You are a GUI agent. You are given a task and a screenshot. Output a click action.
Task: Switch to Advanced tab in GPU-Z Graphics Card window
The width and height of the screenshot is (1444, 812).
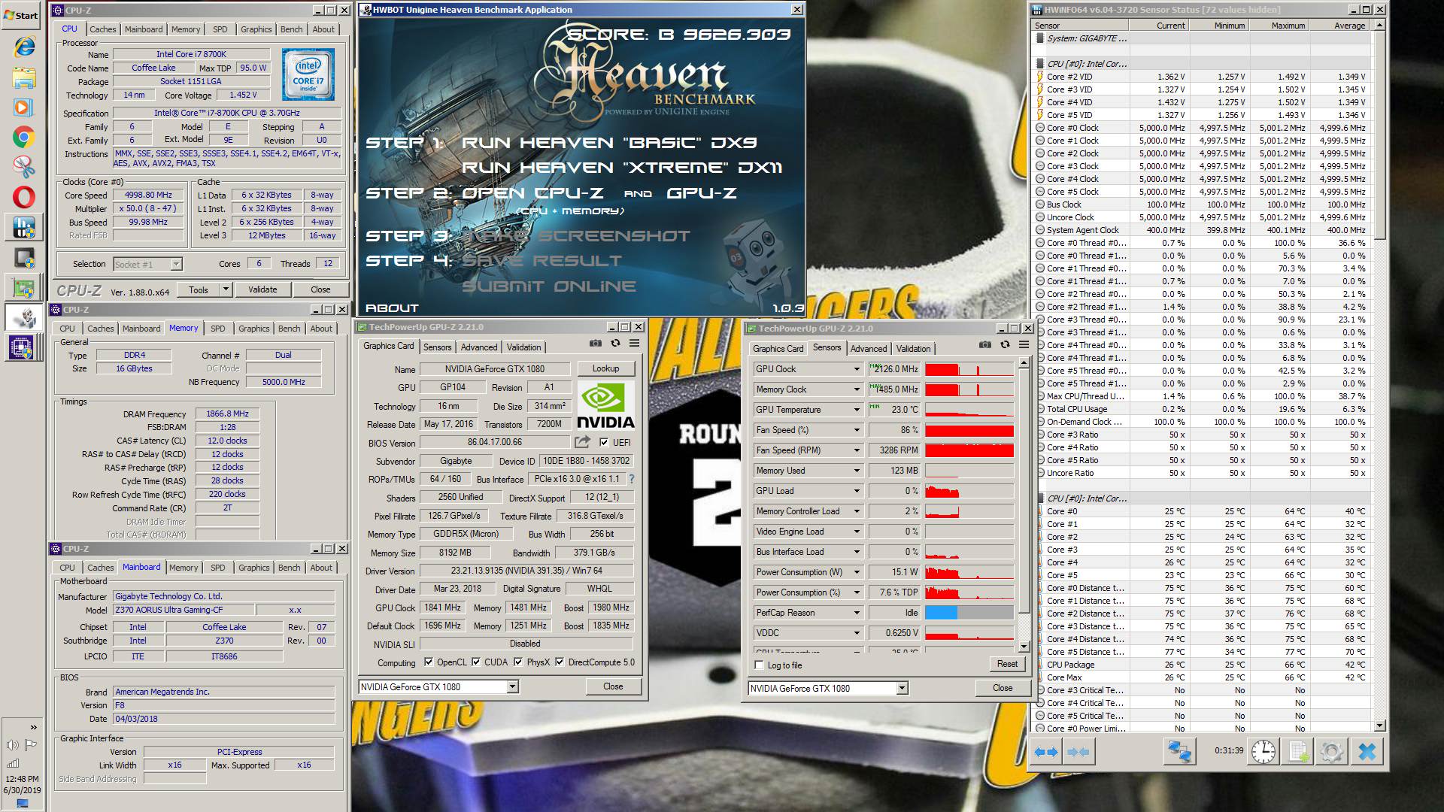point(479,347)
